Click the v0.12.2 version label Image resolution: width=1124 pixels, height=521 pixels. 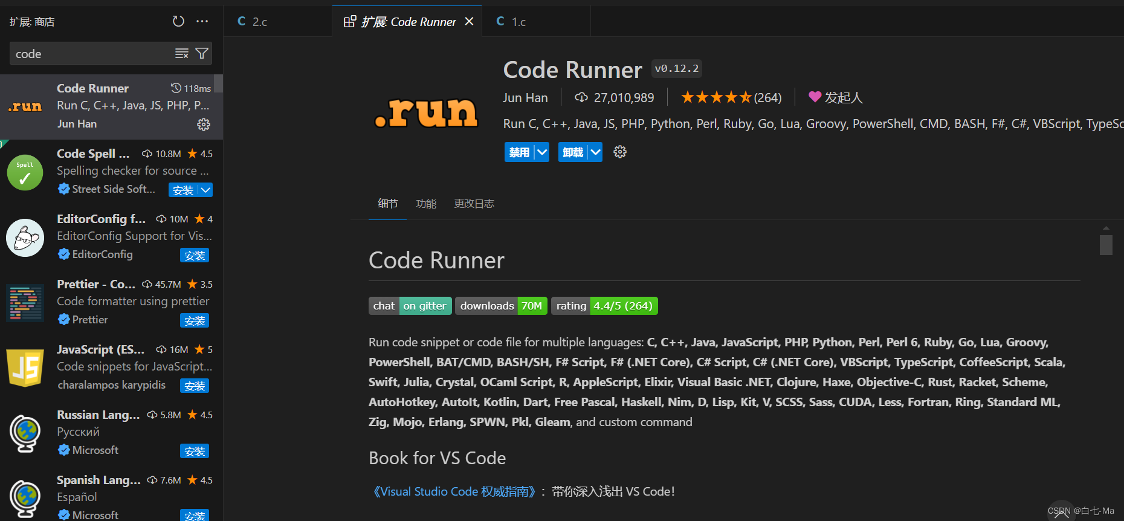point(677,68)
